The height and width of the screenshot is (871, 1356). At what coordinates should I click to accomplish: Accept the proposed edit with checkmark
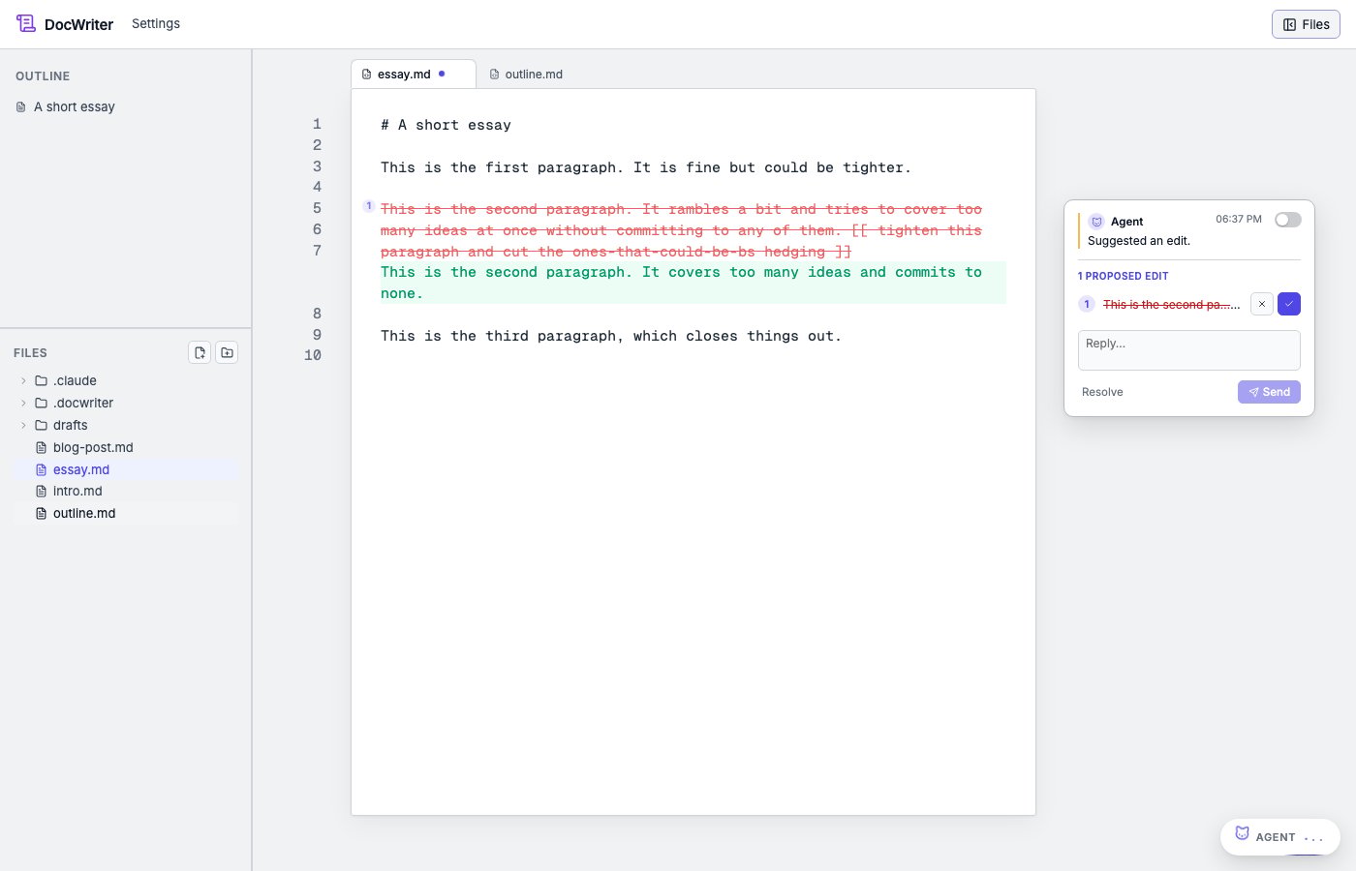1289,304
